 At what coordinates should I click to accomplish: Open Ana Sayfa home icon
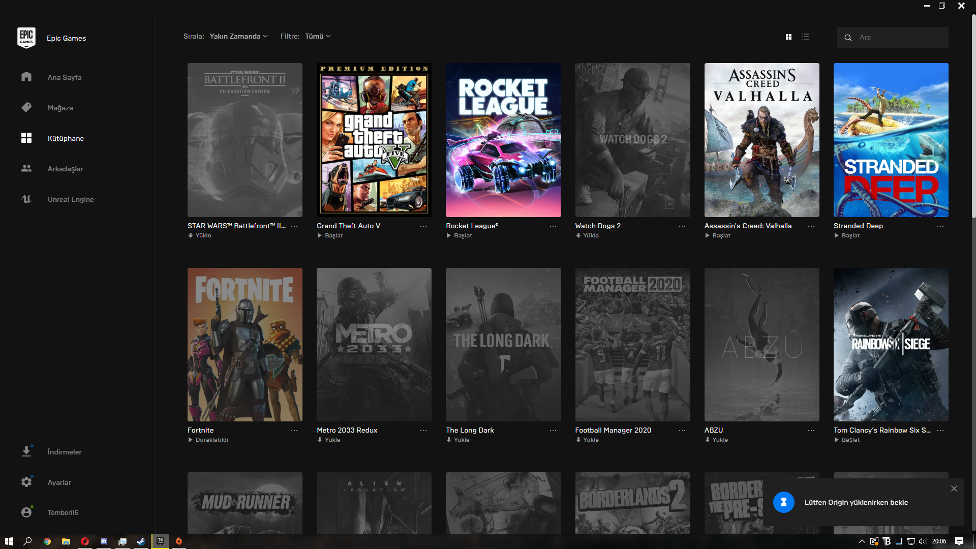[26, 77]
